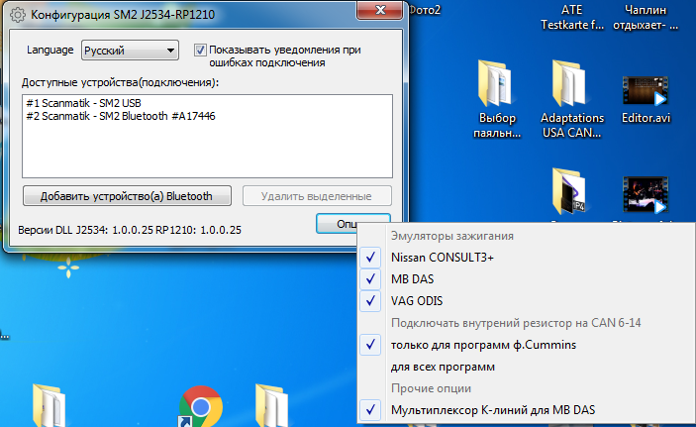Click the gear icon in the configuration window title
The height and width of the screenshot is (427, 696).
18,15
